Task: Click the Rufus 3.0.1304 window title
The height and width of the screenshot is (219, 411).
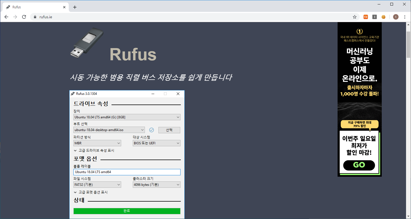Action: pos(86,94)
